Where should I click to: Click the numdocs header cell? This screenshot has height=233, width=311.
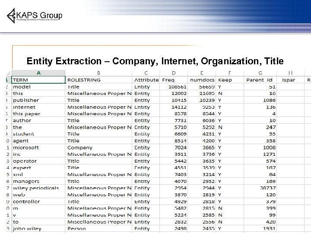[x=202, y=80]
